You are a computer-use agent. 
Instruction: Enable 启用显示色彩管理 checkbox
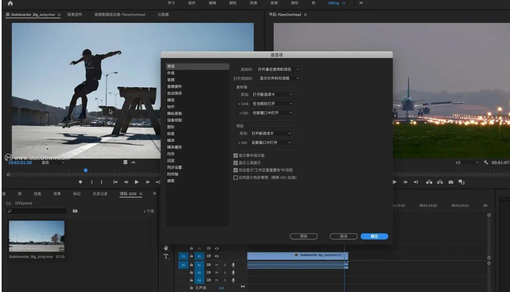[235, 177]
